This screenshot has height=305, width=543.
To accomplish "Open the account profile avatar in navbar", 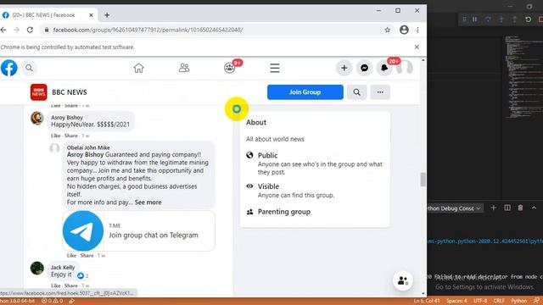I will (405, 68).
